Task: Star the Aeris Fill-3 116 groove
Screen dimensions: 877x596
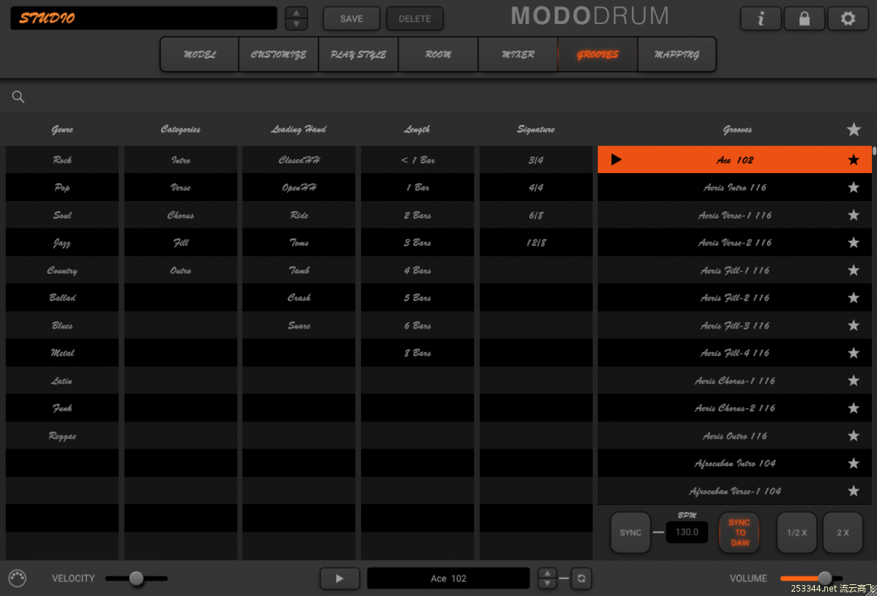Action: tap(854, 326)
